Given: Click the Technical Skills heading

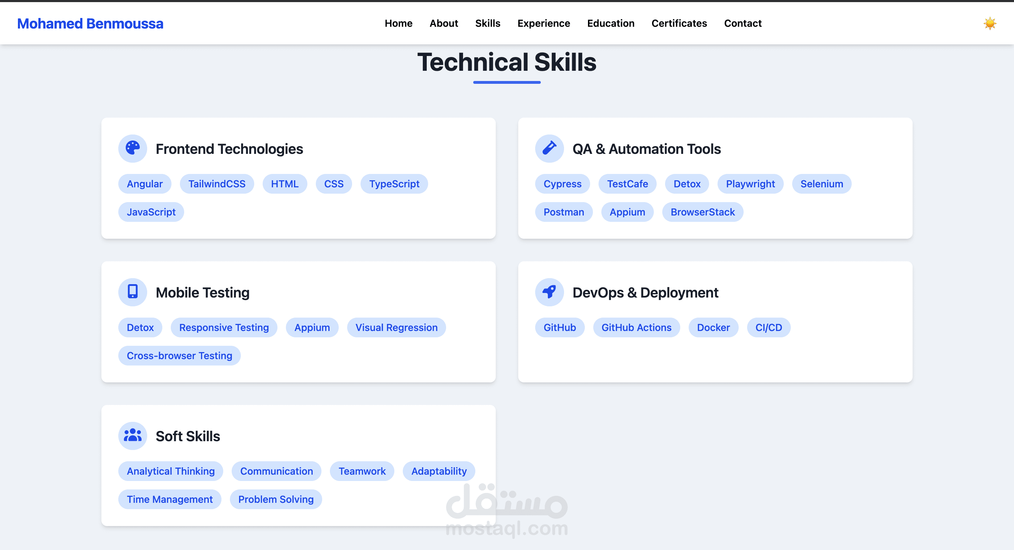Looking at the screenshot, I should pyautogui.click(x=507, y=62).
